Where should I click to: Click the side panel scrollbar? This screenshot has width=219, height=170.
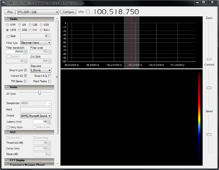click(x=57, y=77)
